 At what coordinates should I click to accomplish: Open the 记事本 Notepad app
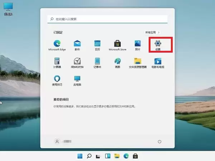[x=97, y=63]
